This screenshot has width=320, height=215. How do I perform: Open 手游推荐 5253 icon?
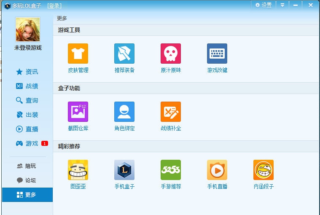(x=171, y=170)
